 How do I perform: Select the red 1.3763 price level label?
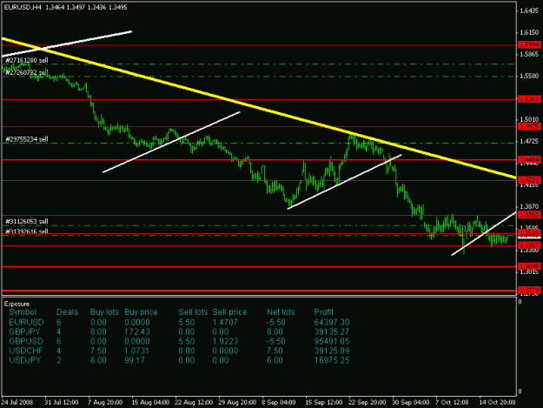pyautogui.click(x=529, y=215)
